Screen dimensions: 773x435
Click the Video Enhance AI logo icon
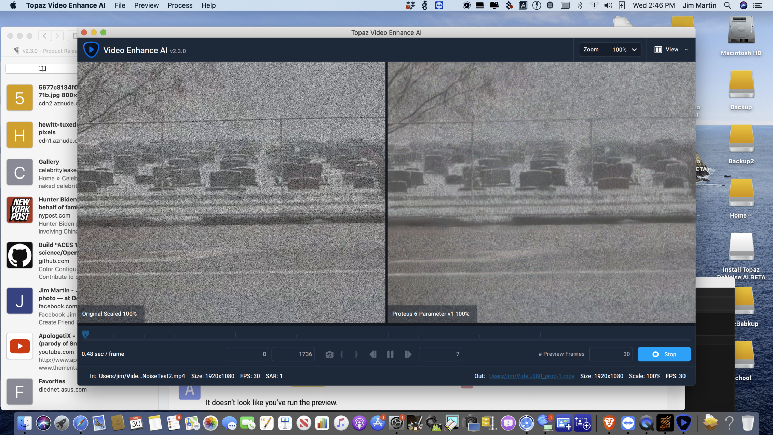point(91,50)
